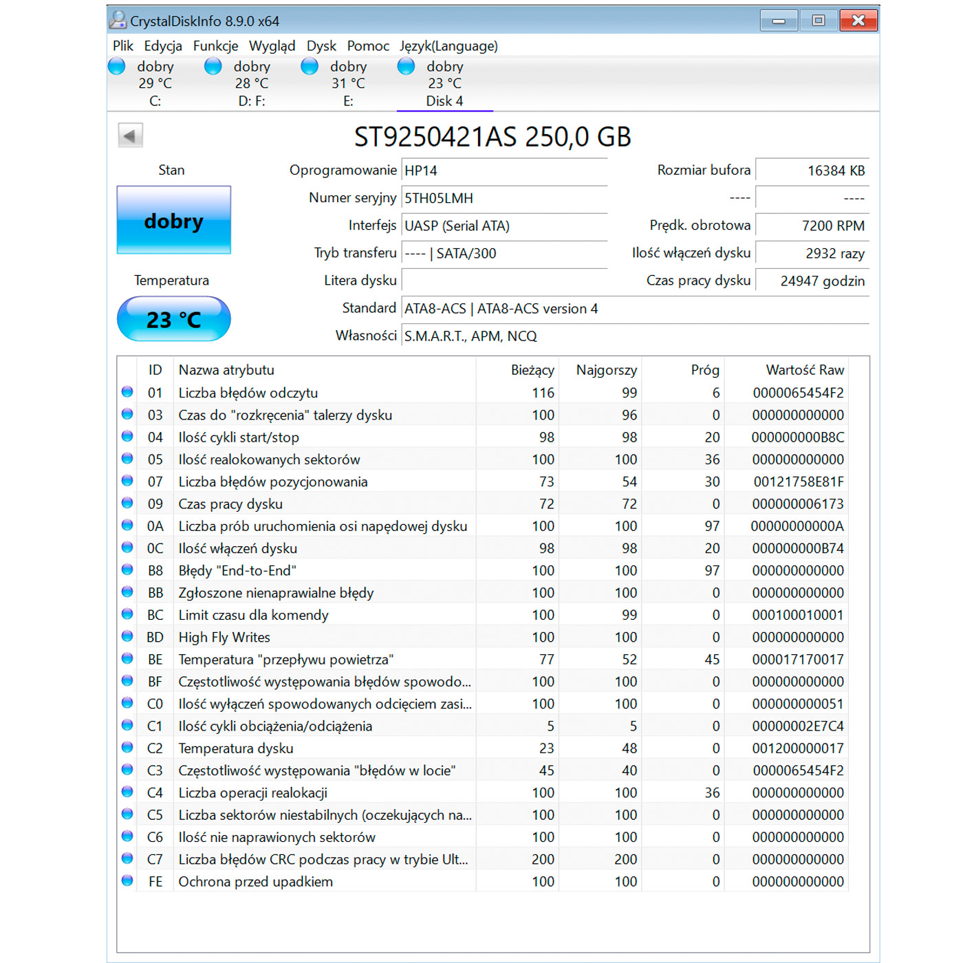Image resolution: width=963 pixels, height=963 pixels.
Task: Click status orb of attribute C0 row
Action: (127, 703)
